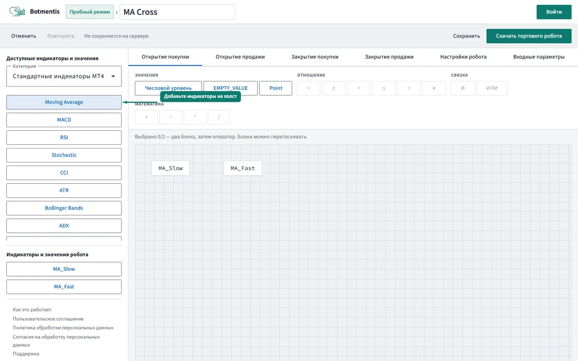This screenshot has width=578, height=361.
Task: Switch to Открытие покупки tab
Action: tap(165, 57)
